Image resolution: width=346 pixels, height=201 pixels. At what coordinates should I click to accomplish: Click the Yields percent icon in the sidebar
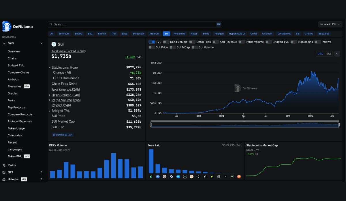coord(4,165)
